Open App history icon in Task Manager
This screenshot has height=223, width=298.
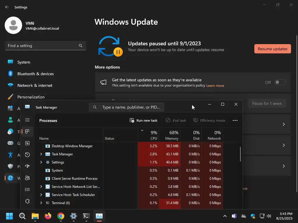pyautogui.click(x=27, y=155)
